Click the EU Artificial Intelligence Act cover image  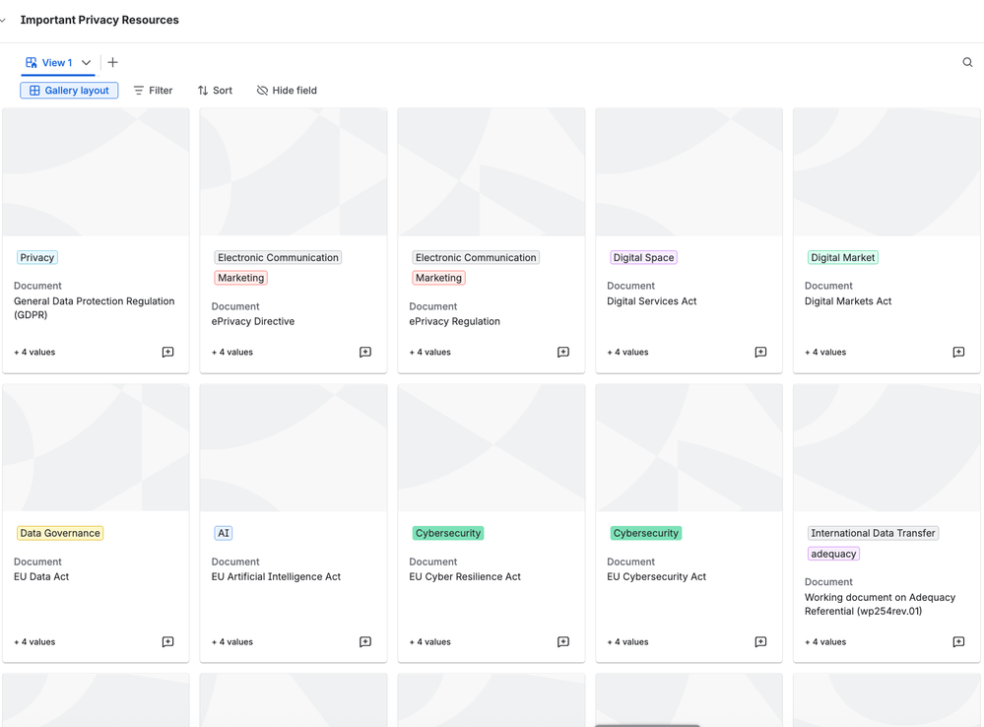(294, 447)
